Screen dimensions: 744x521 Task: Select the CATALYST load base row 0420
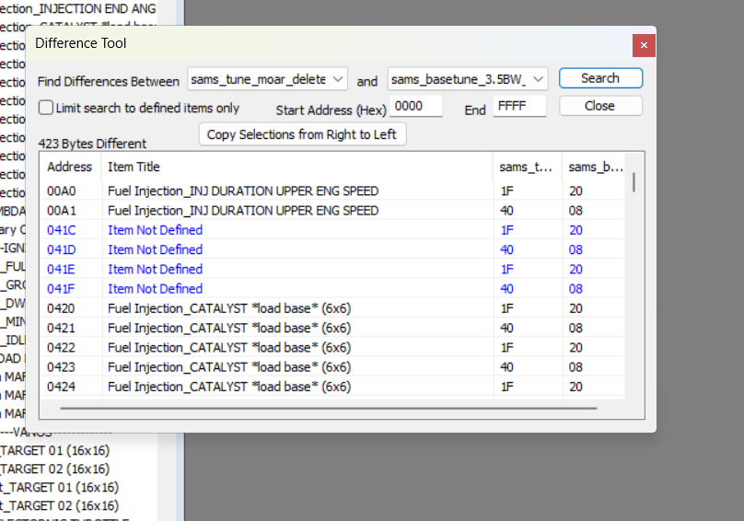228,307
